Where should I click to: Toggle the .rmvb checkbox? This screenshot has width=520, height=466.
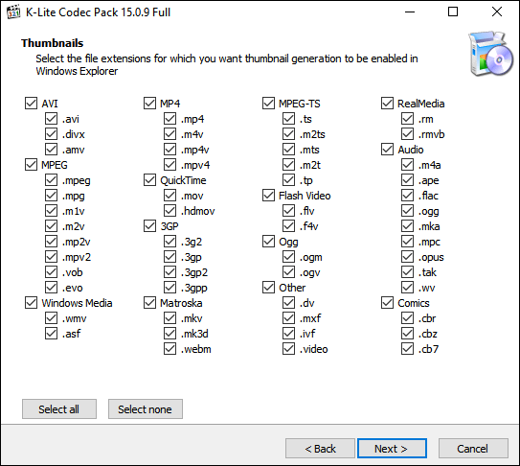pos(407,134)
